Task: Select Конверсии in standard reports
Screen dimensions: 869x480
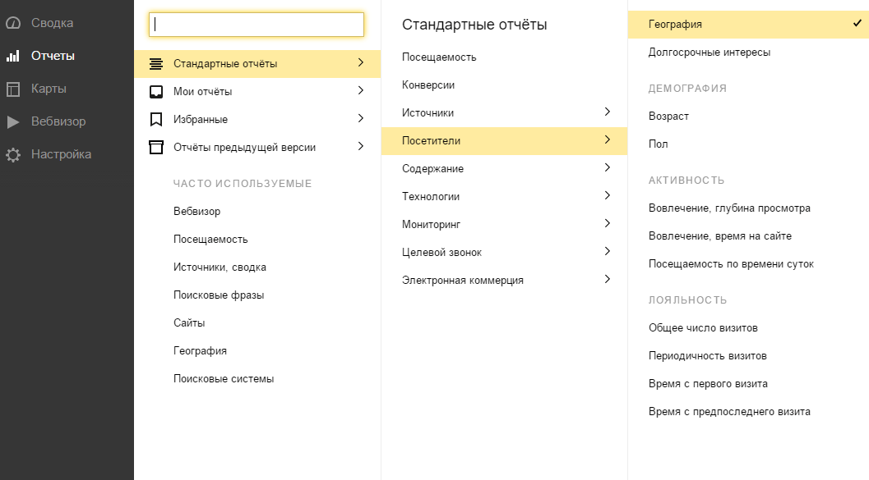Action: click(428, 85)
